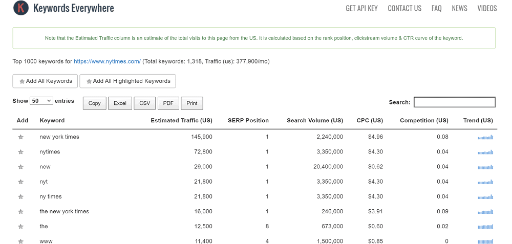This screenshot has width=512, height=244.
Task: Star 'the new york times' keyword
Action: click(21, 212)
